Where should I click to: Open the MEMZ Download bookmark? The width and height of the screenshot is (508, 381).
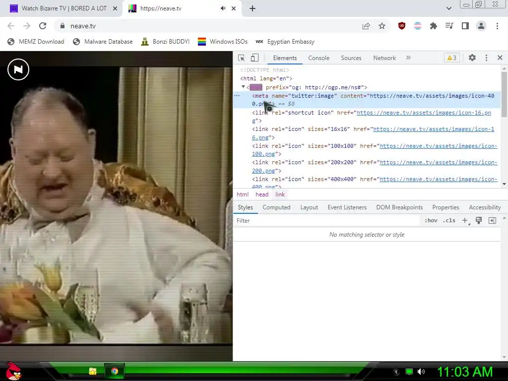tap(36, 42)
